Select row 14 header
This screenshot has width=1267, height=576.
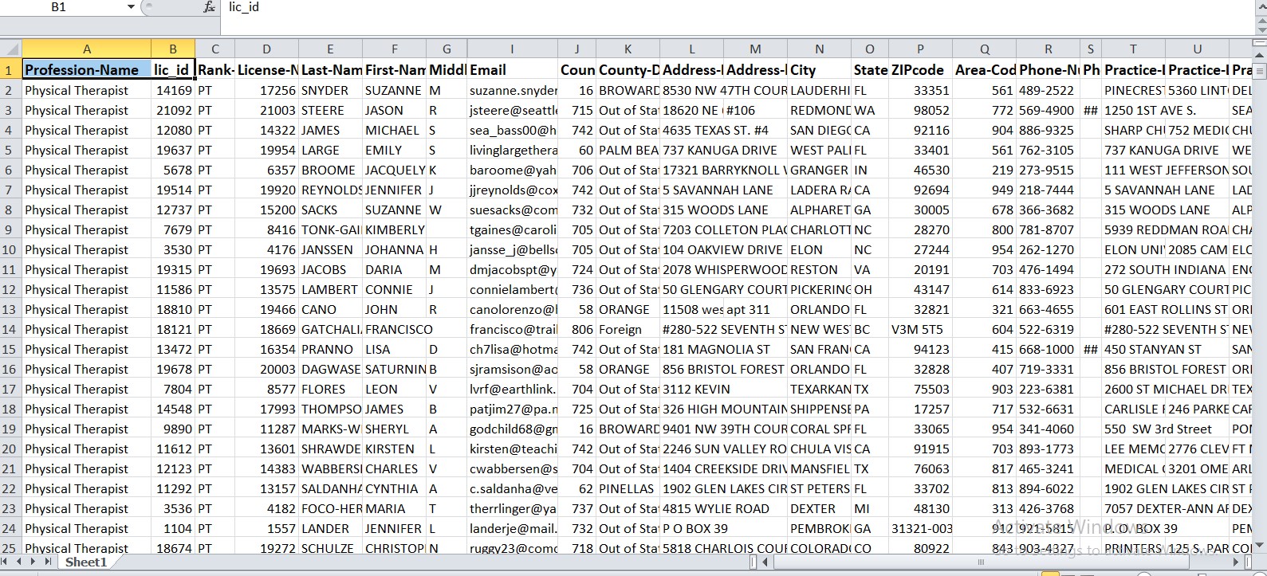[x=10, y=329]
